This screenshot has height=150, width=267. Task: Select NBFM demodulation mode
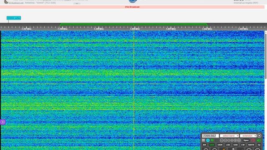point(251,145)
